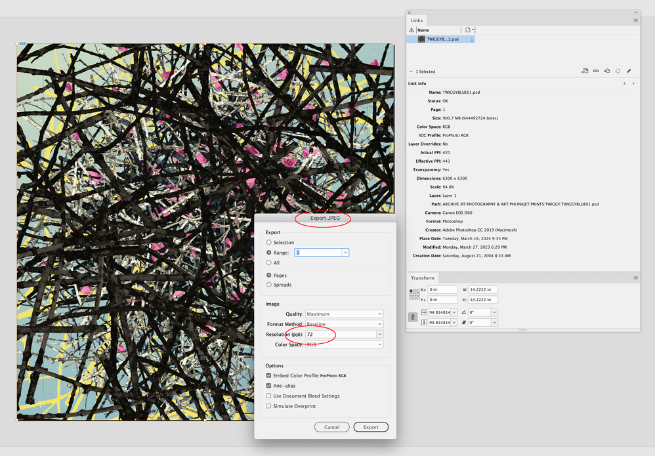The width and height of the screenshot is (655, 456).
Task: Click the Link Info section heading
Action: [x=417, y=83]
